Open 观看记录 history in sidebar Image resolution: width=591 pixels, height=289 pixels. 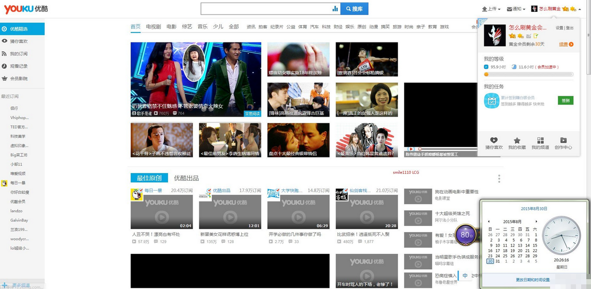[x=15, y=66]
